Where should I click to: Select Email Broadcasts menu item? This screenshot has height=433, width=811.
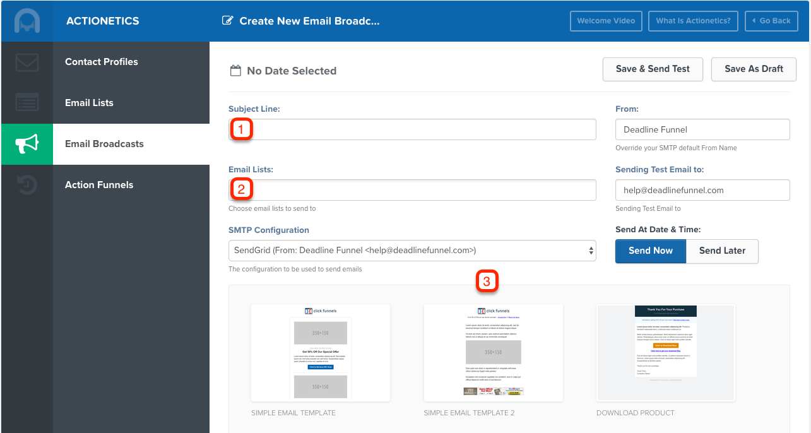tap(104, 144)
